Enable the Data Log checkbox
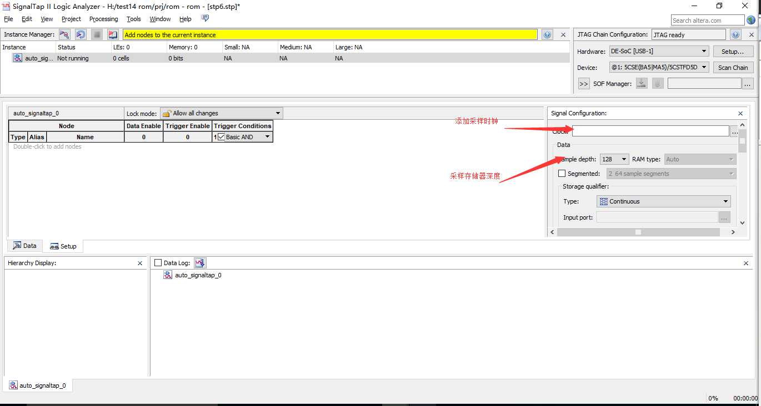 158,263
